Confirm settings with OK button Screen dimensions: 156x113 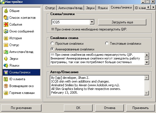(x=78, y=108)
